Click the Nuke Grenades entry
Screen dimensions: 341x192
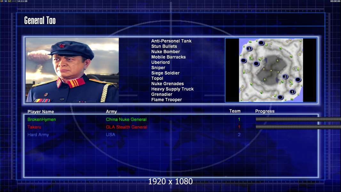pos(167,84)
